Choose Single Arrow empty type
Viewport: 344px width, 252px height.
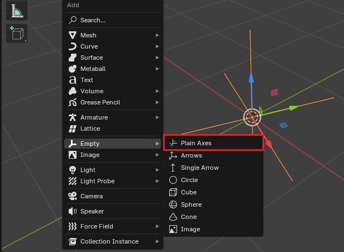coord(213,168)
